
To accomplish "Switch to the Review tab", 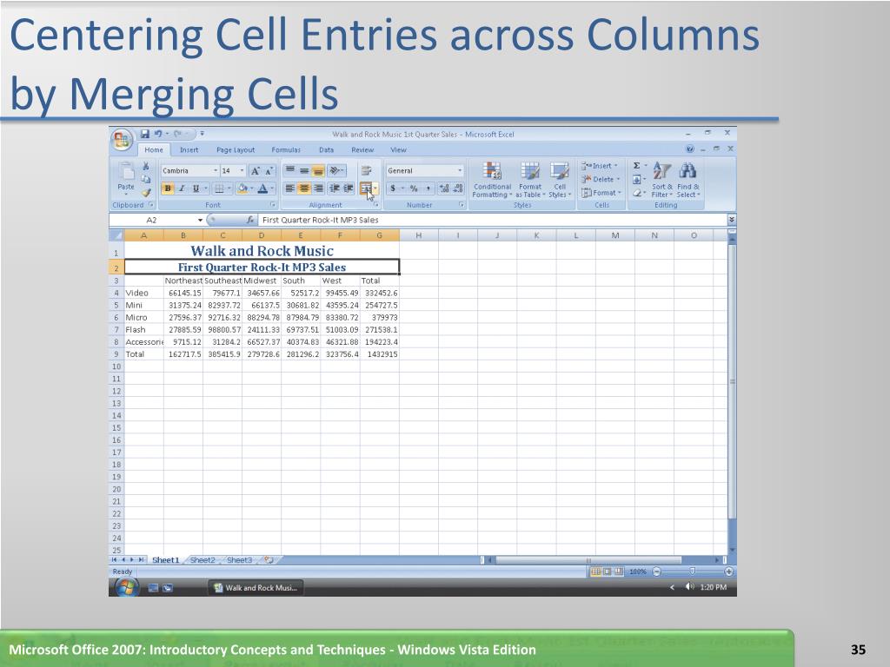I will pos(362,149).
